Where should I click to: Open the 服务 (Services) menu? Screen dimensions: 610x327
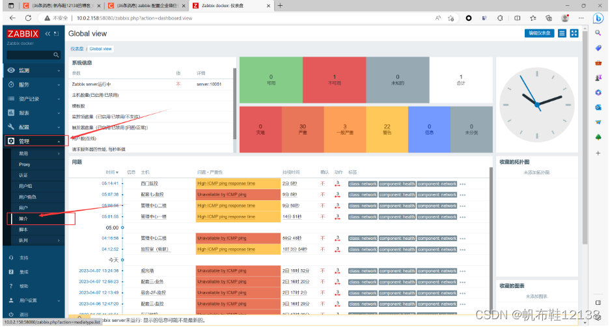point(34,85)
